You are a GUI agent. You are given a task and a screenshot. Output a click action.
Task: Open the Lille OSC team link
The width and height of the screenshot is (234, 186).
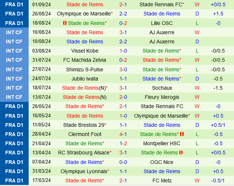pyautogui.click(x=162, y=23)
